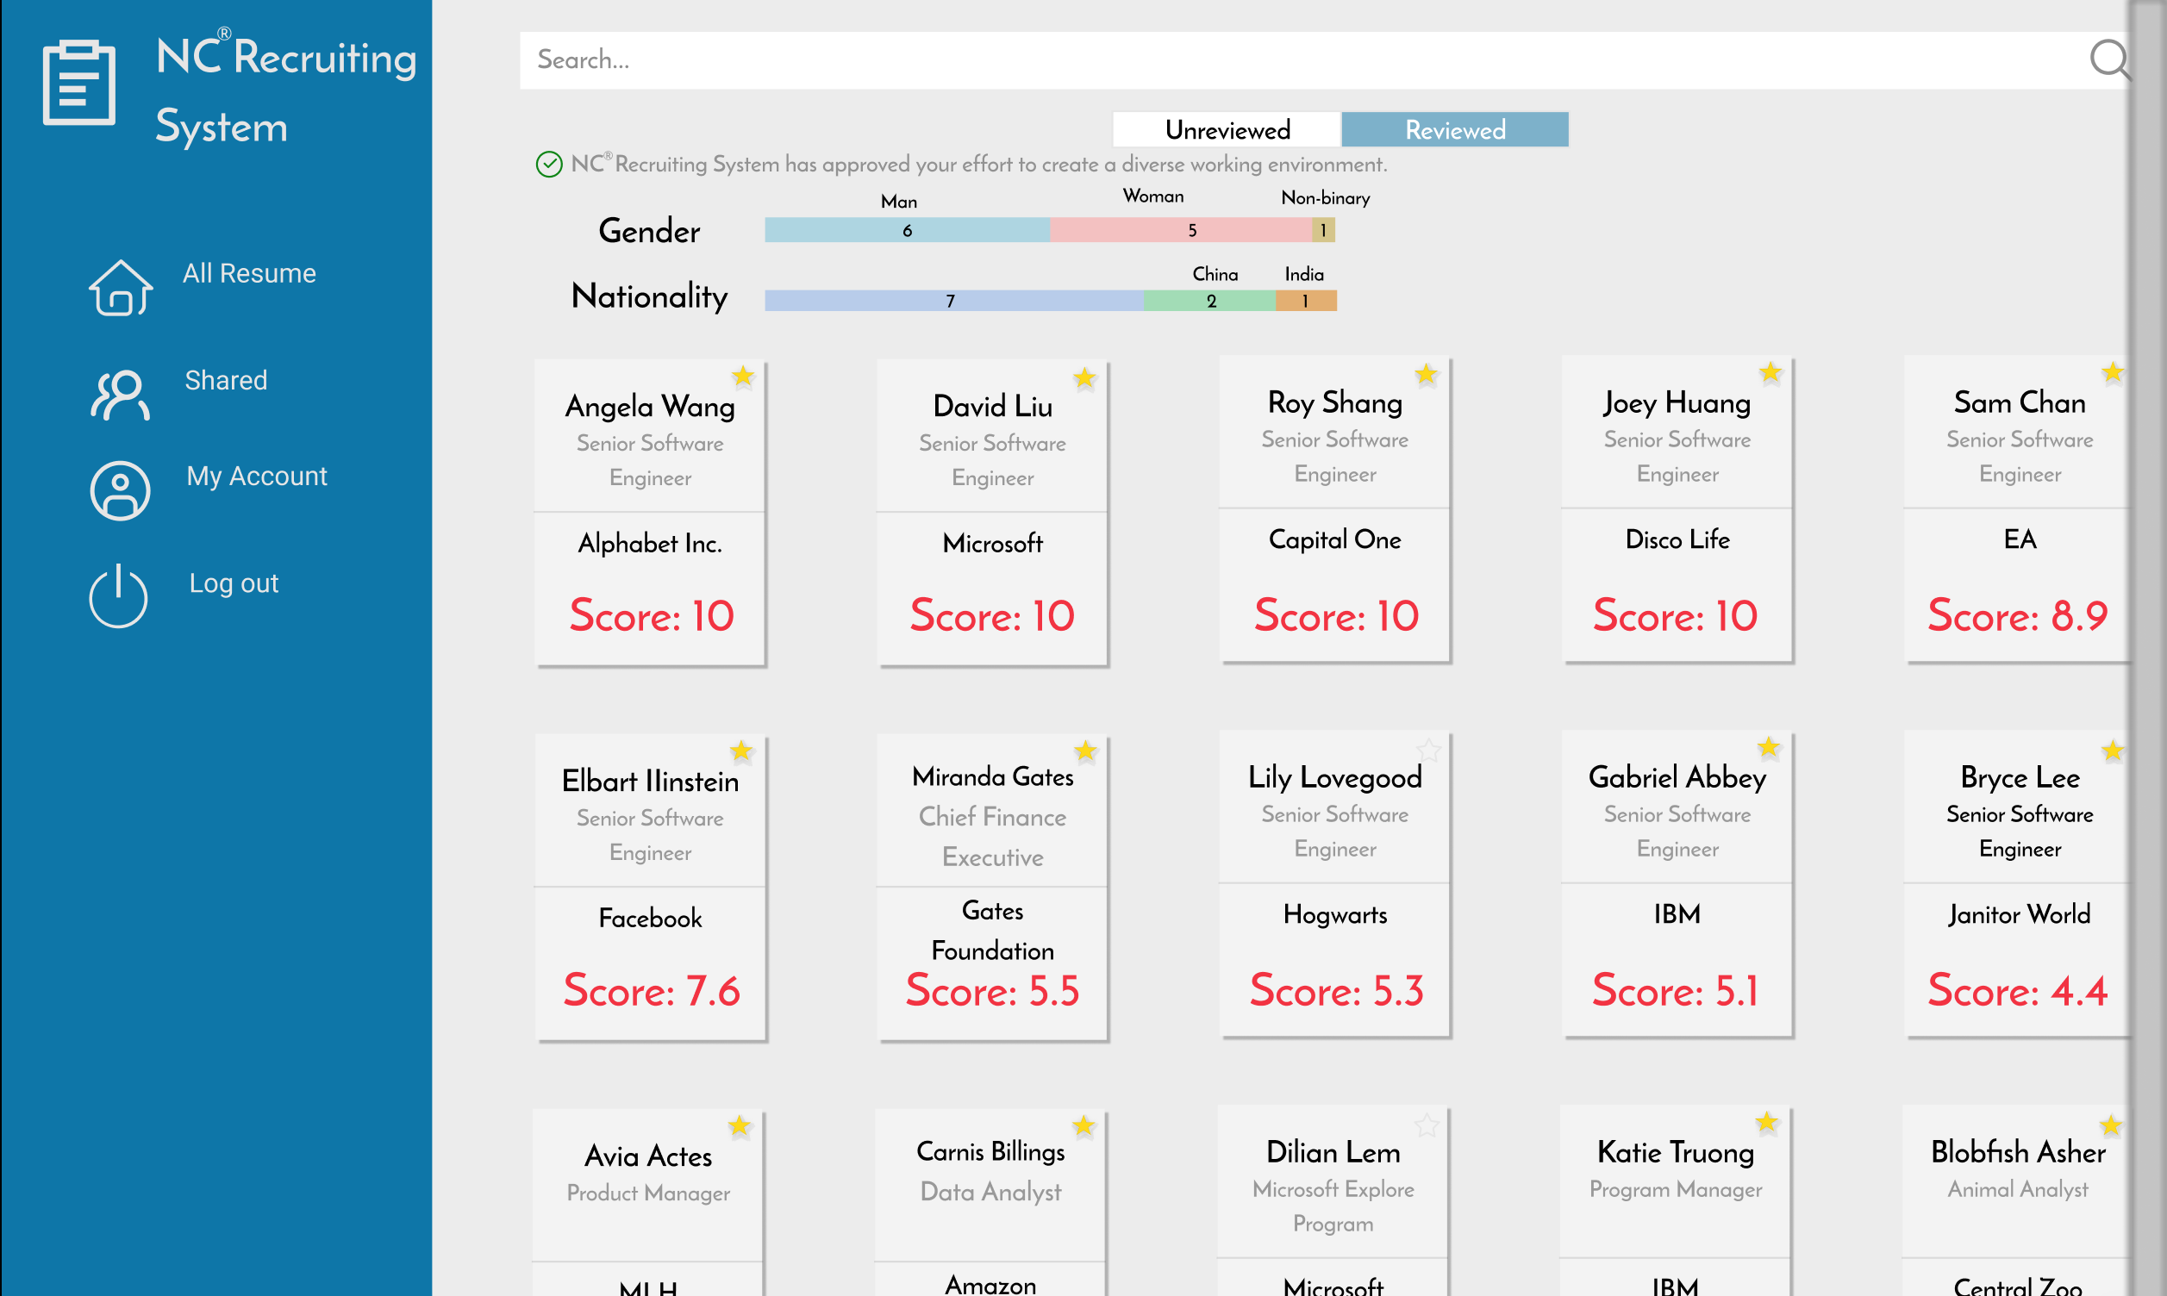Remove star from Gabriel Abbey
Viewport: 2167px width, 1296px height.
tap(1769, 748)
